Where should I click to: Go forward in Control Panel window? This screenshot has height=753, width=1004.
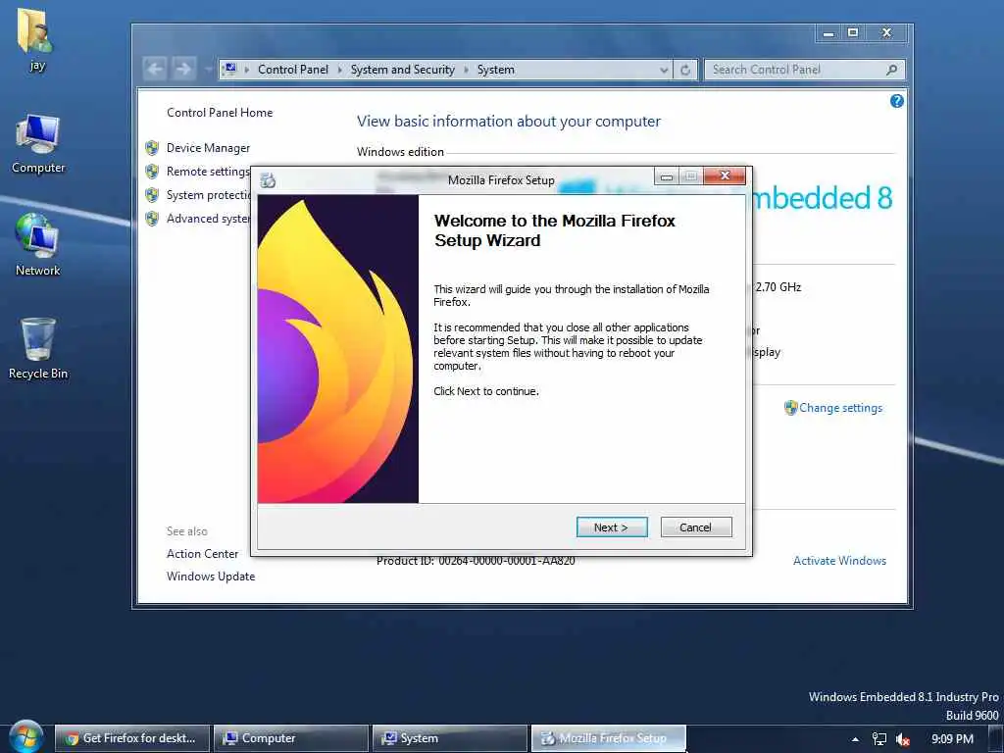coord(183,69)
